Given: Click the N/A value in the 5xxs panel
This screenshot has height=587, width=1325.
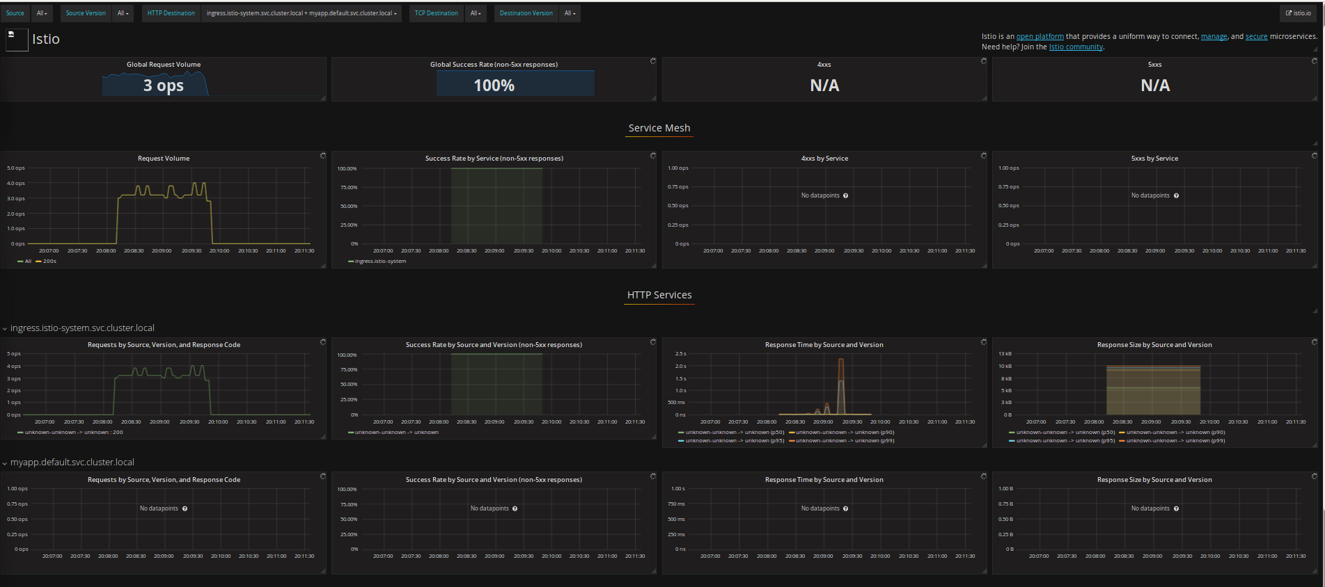Looking at the screenshot, I should (1155, 86).
